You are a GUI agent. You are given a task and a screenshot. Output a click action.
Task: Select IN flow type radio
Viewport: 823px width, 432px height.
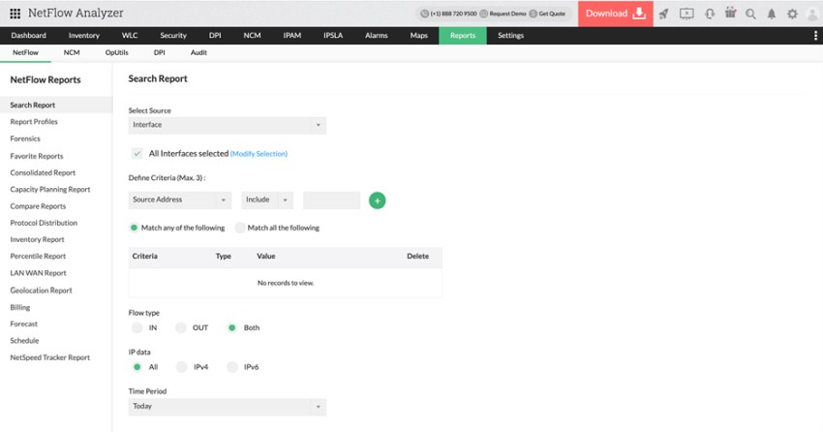tap(137, 327)
